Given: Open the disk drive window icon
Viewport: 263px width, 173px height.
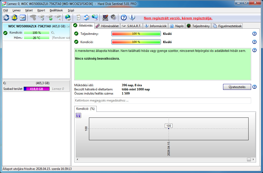Looking at the screenshot, I should pos(23,18).
